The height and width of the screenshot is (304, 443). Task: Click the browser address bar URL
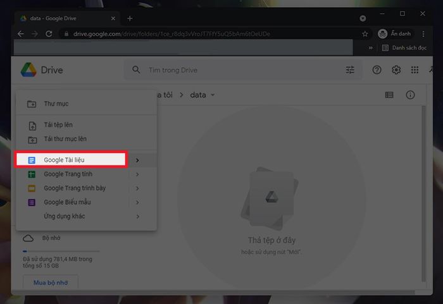click(172, 34)
